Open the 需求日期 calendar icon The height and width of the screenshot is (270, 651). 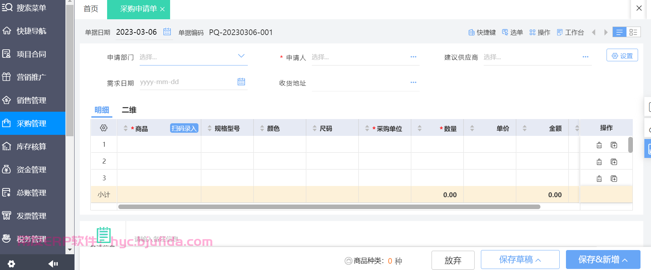tap(241, 82)
